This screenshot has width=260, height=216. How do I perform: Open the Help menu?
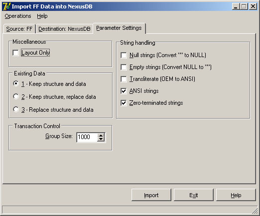coord(42,16)
